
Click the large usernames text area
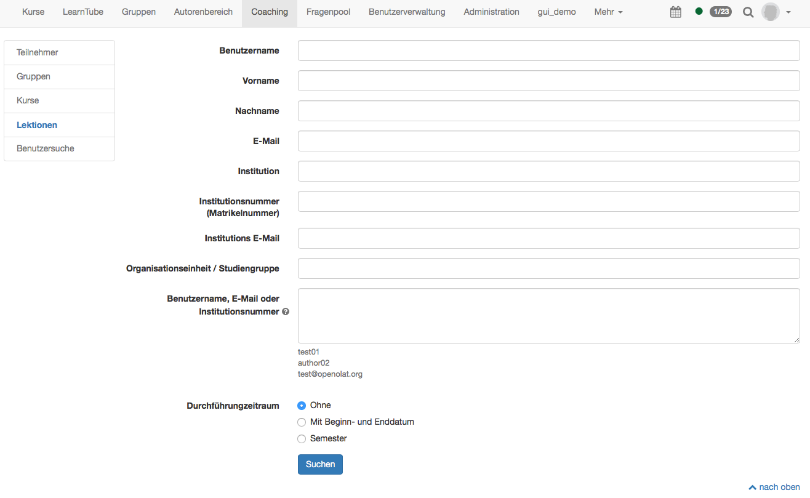[x=548, y=315]
